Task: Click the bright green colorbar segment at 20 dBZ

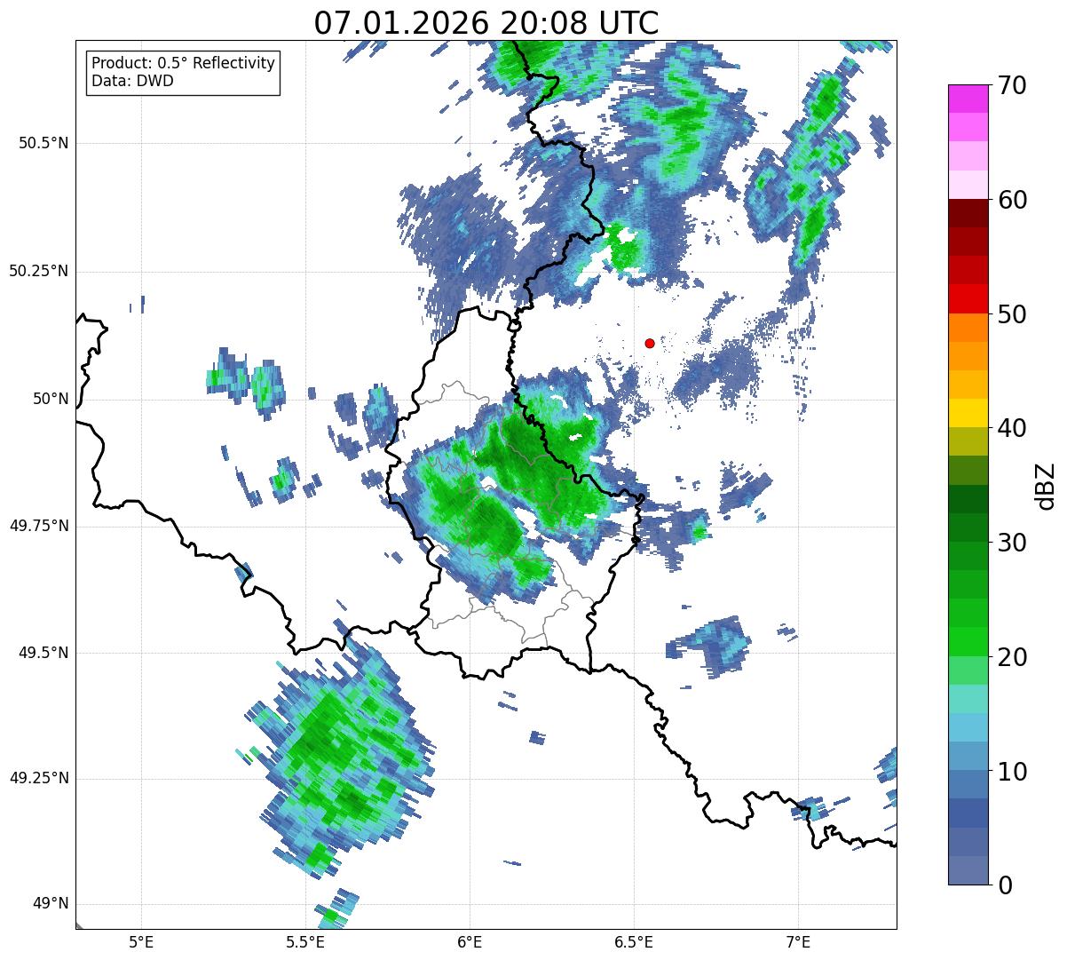Action: [x=968, y=641]
